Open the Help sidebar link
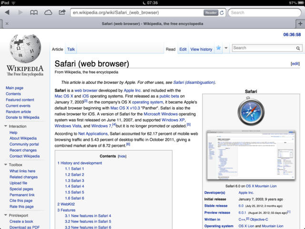The height and width of the screenshot is (229, 305). (13, 133)
